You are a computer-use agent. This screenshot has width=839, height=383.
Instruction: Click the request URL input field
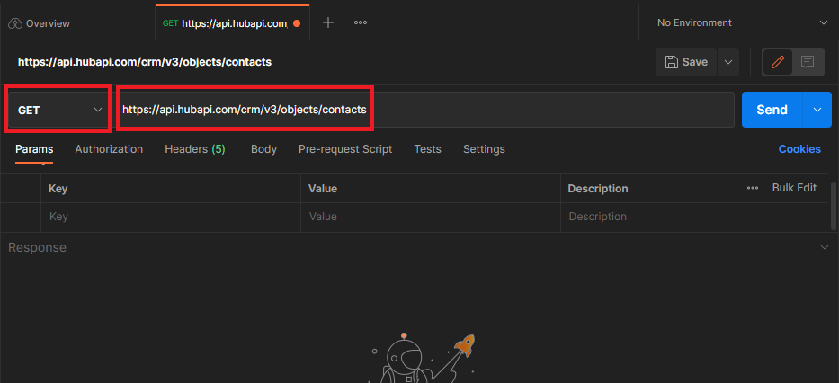point(423,110)
